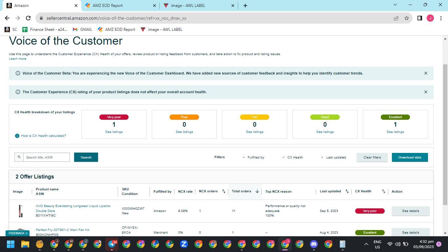Click the Poor orange badge
This screenshot has height=252, width=448.
click(184, 117)
